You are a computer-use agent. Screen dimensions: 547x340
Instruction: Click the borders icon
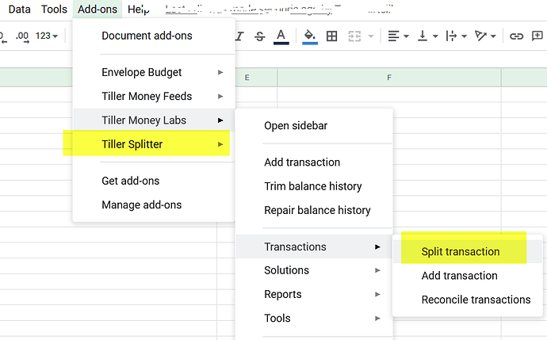pyautogui.click(x=331, y=36)
